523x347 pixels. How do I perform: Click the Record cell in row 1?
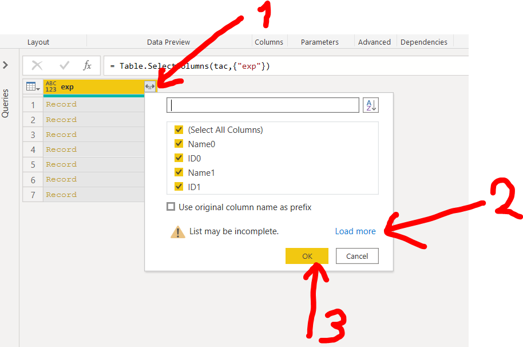[94, 104]
